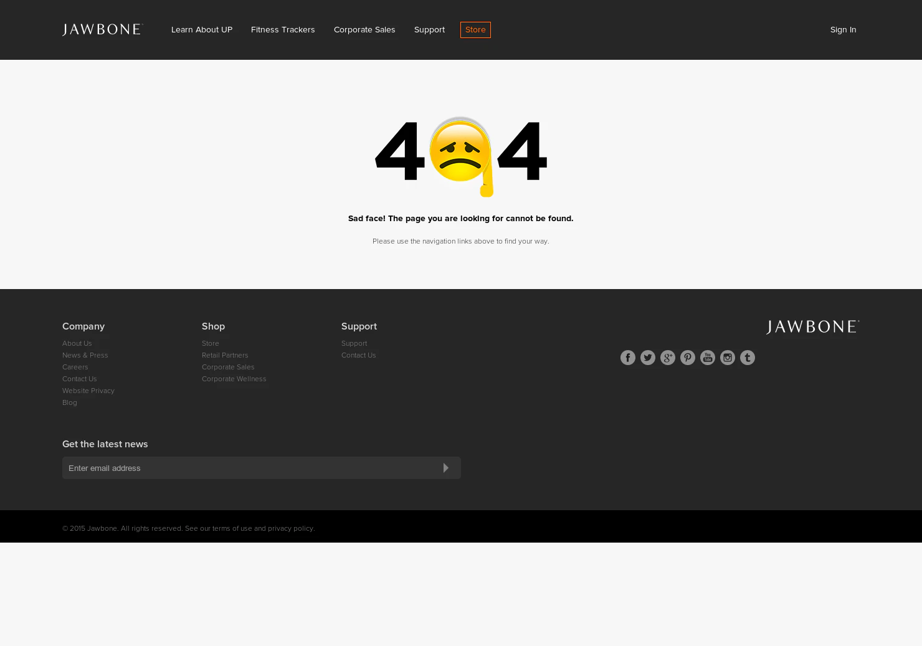Click the sad face 404 graphic
Viewport: 922px width, 646px height.
tap(461, 156)
